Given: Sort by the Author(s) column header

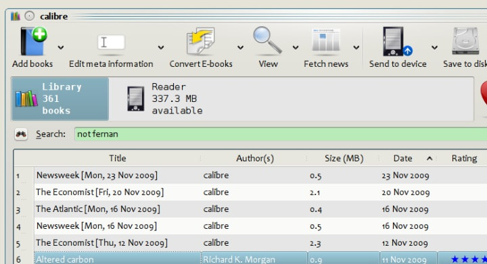Looking at the screenshot, I should pos(255,159).
